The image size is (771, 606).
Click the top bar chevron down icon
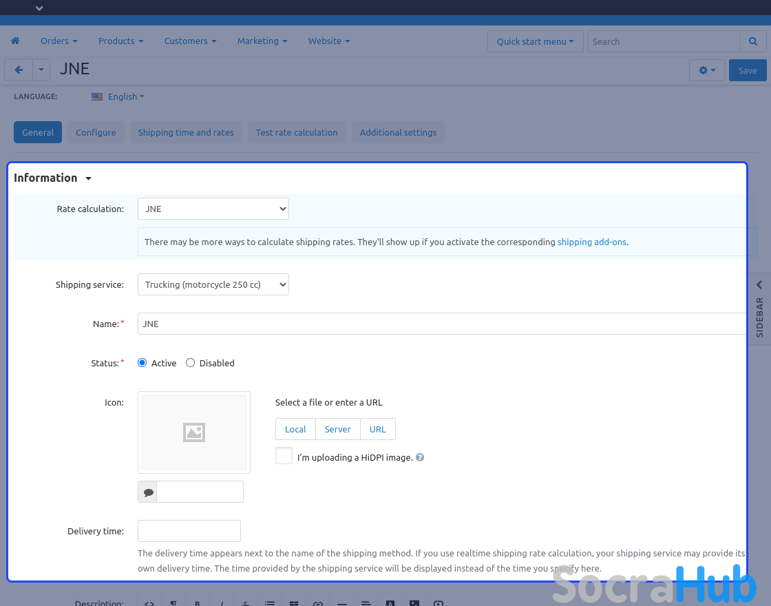[x=39, y=8]
